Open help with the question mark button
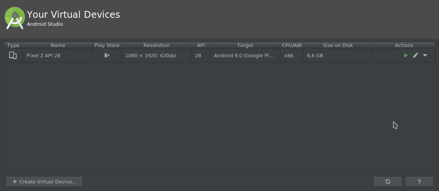 (x=419, y=182)
